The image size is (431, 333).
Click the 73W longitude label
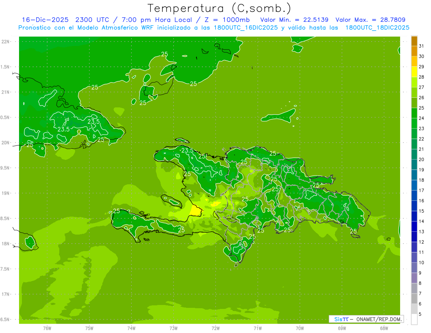tap(173, 328)
